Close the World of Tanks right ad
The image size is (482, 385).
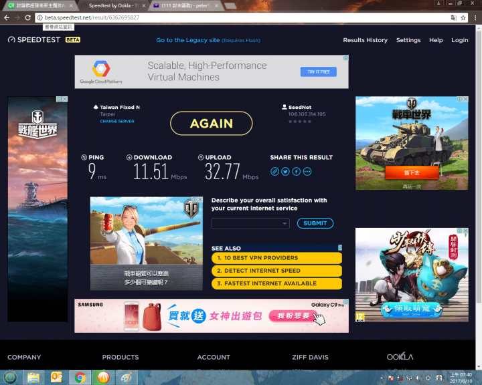[466, 99]
